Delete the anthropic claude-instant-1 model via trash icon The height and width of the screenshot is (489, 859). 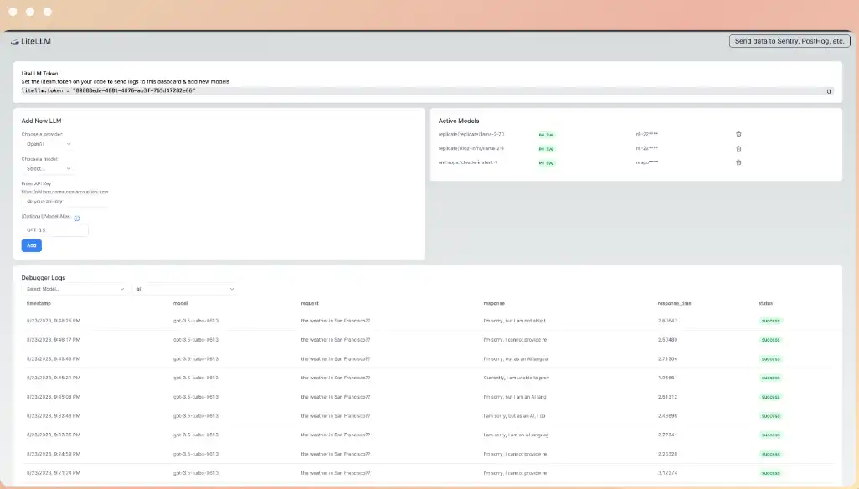[738, 162]
